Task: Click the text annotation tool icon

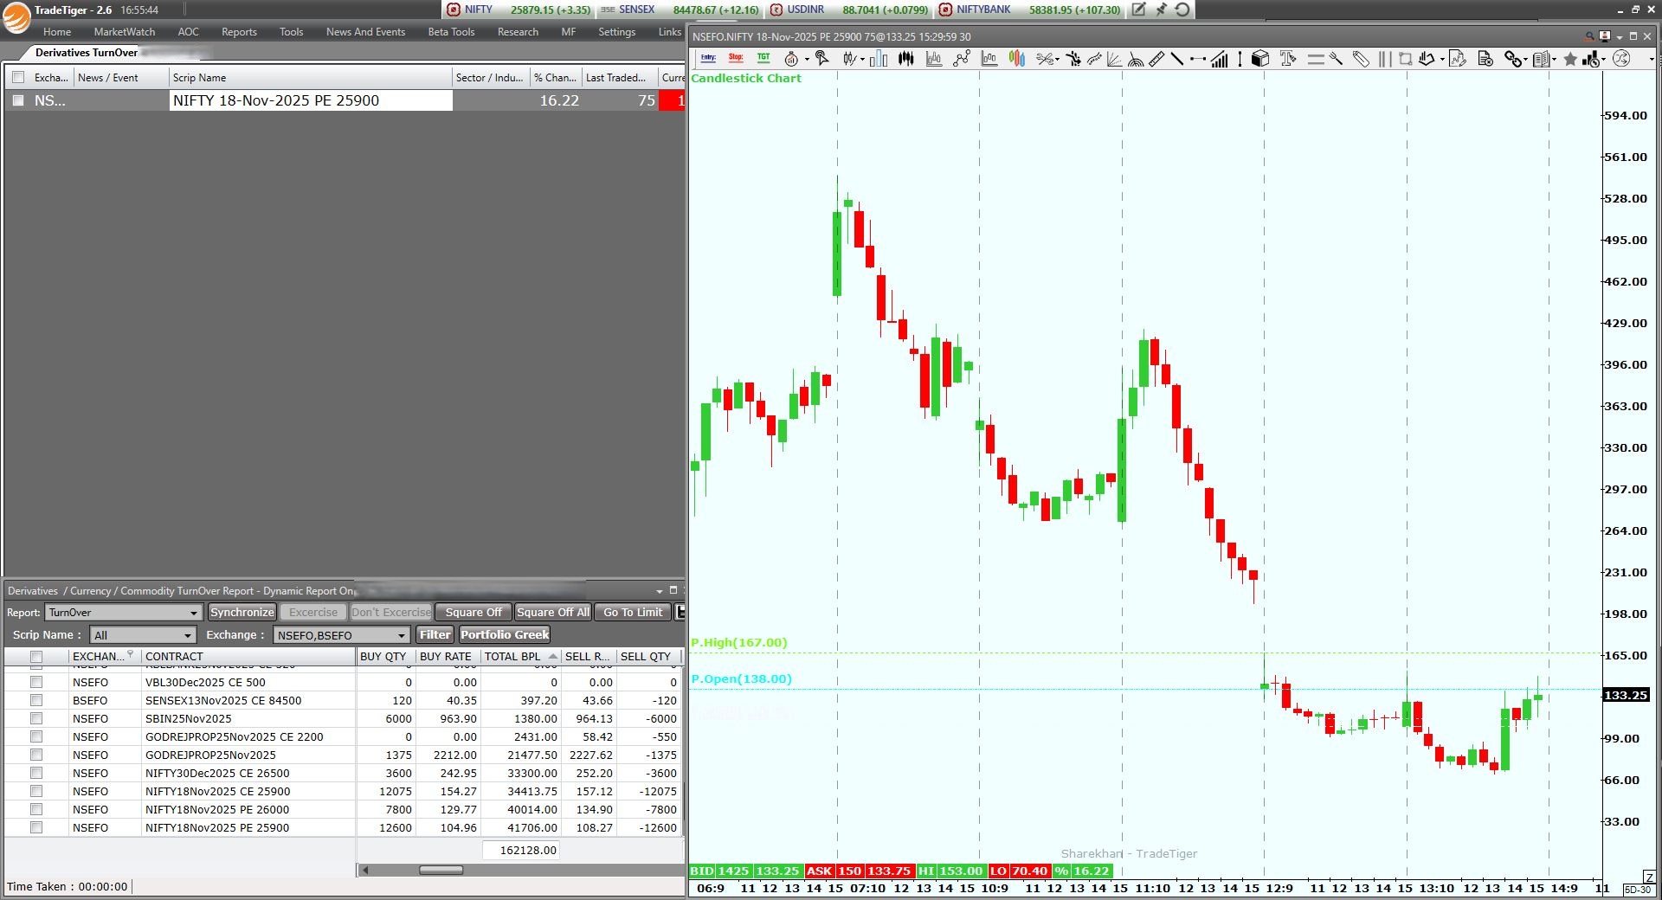Action: coord(1287,59)
